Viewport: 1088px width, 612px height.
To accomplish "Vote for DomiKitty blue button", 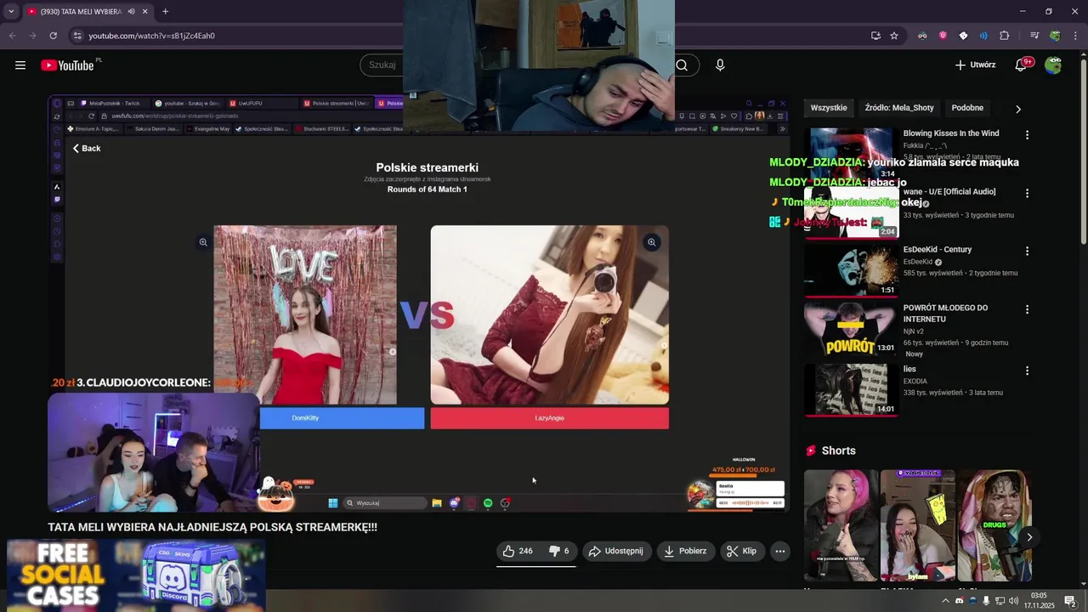I will 342,418.
